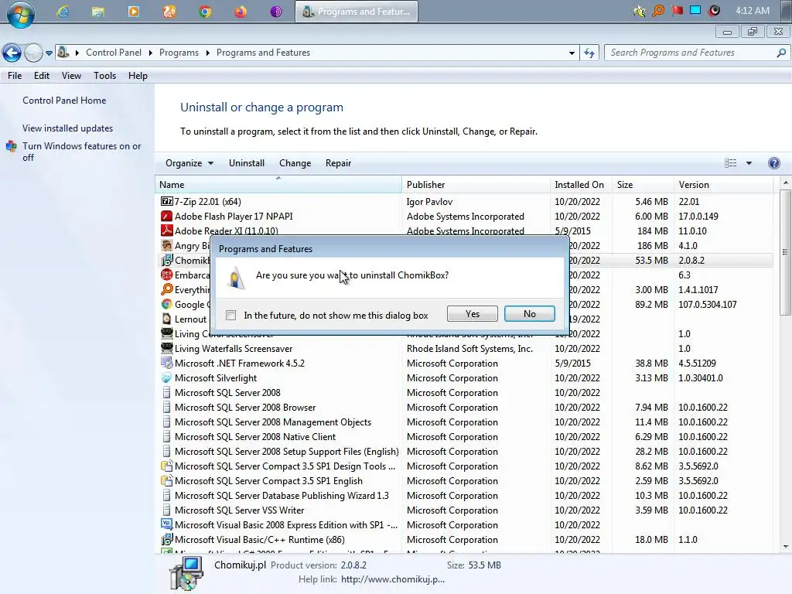Screen dimensions: 792x594
Task: Click Programs in the breadcrumb path
Action: click(x=179, y=53)
